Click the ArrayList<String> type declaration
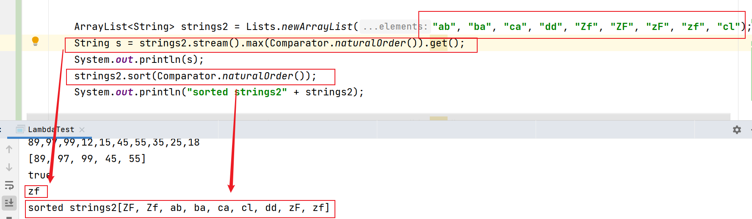Viewport: 752px width, 219px height. [124, 27]
